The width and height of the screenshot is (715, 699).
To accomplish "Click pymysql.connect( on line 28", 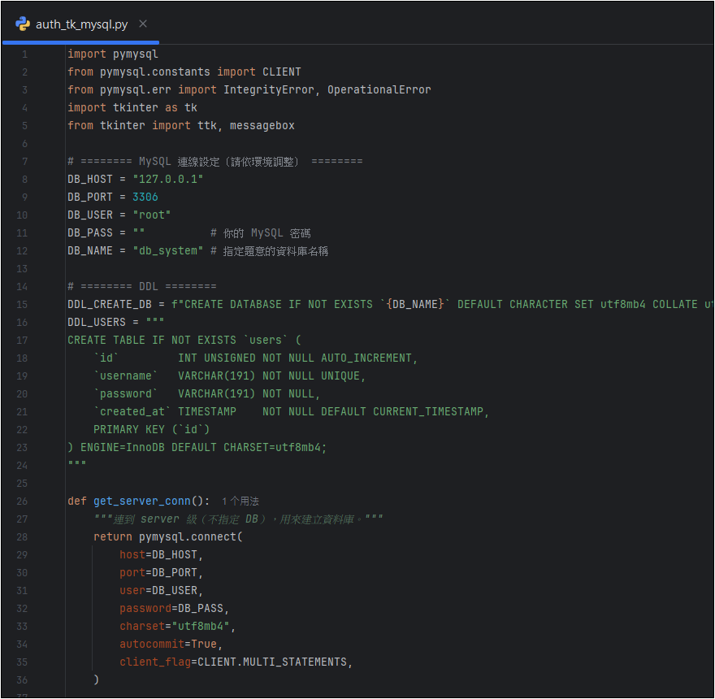I will pyautogui.click(x=191, y=537).
